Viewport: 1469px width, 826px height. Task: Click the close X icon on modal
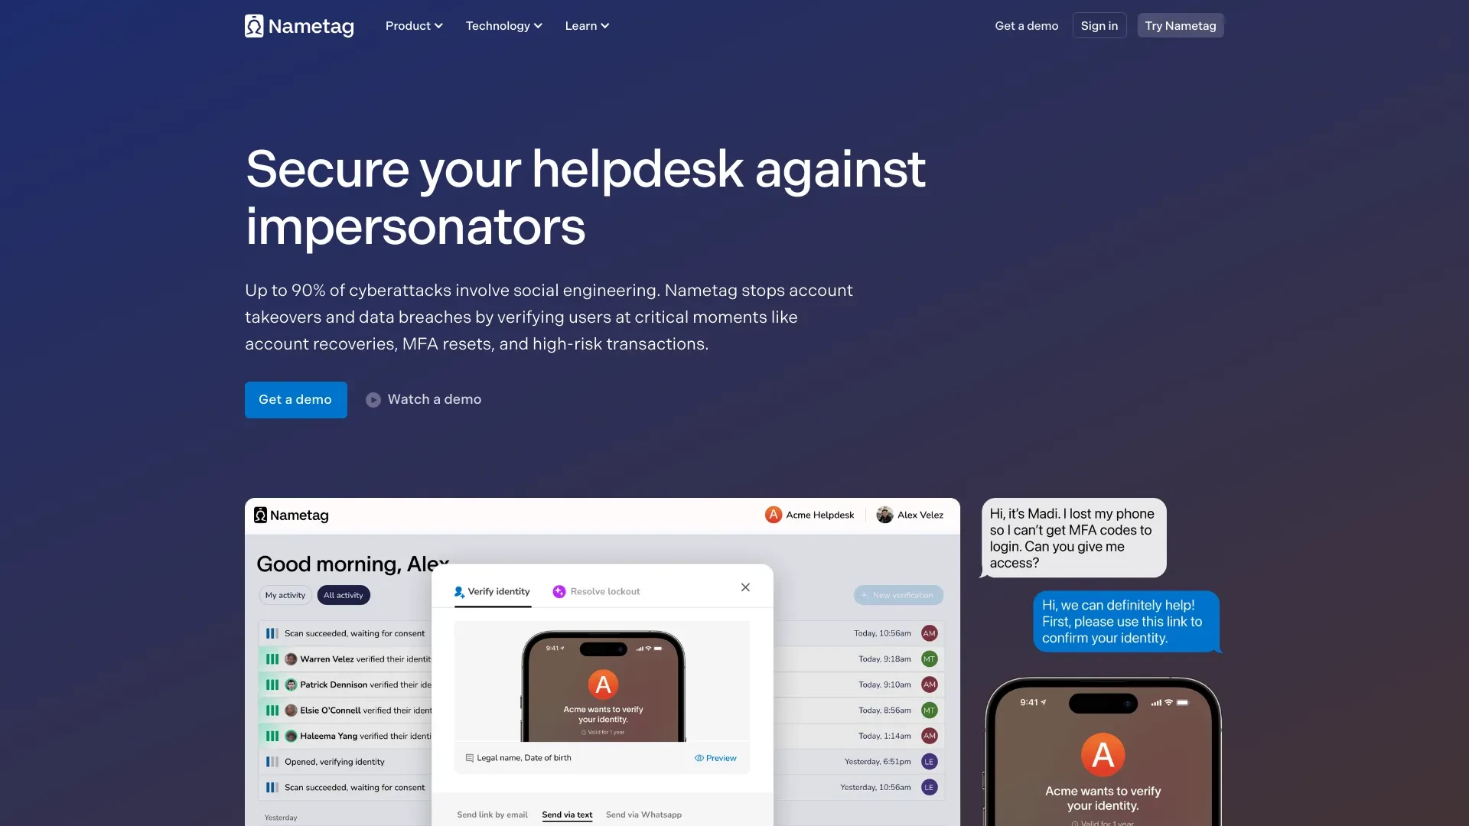tap(746, 587)
